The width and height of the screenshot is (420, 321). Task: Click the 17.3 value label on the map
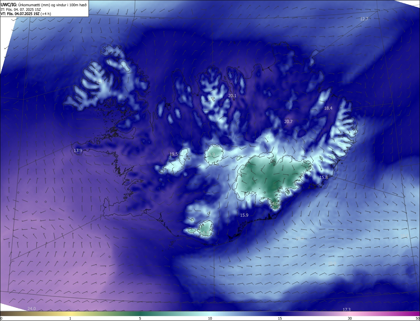click(346, 310)
